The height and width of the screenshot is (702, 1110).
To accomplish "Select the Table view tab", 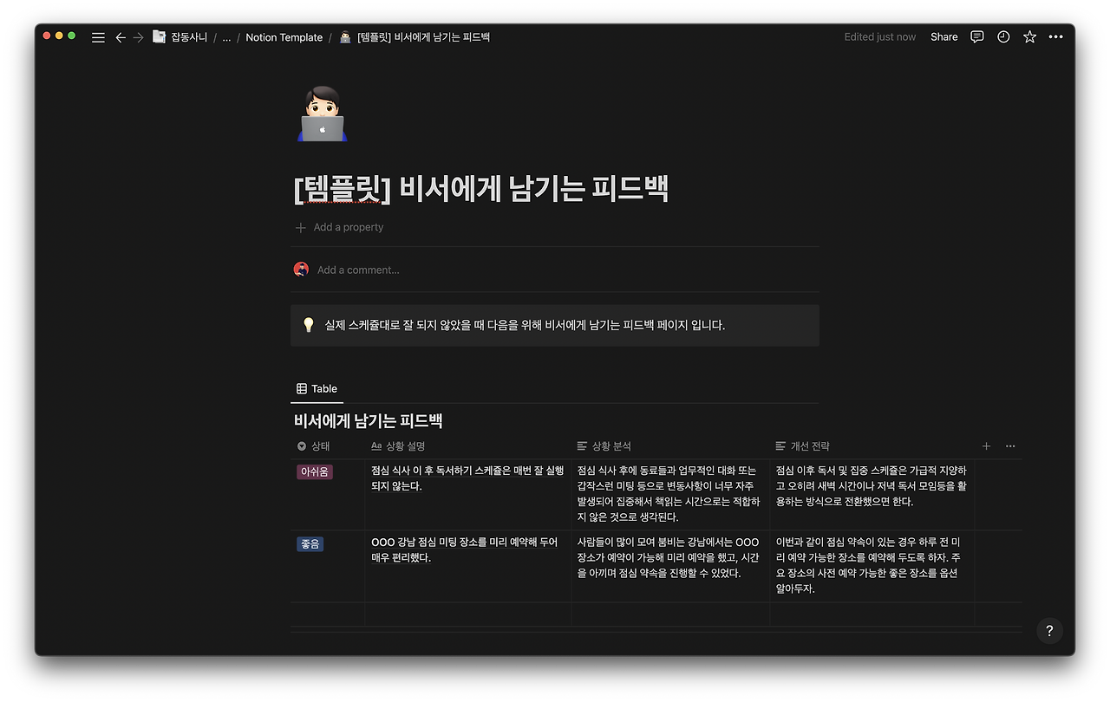I will (317, 389).
